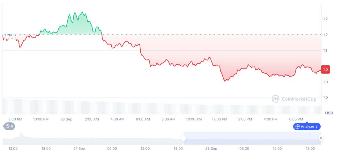Click the highlighted selected range in the navigator

coord(252,138)
